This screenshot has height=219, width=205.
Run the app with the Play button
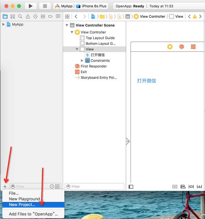pos(31,6)
